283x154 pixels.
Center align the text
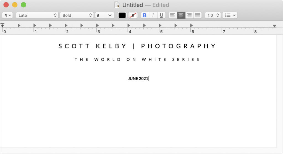(x=181, y=15)
